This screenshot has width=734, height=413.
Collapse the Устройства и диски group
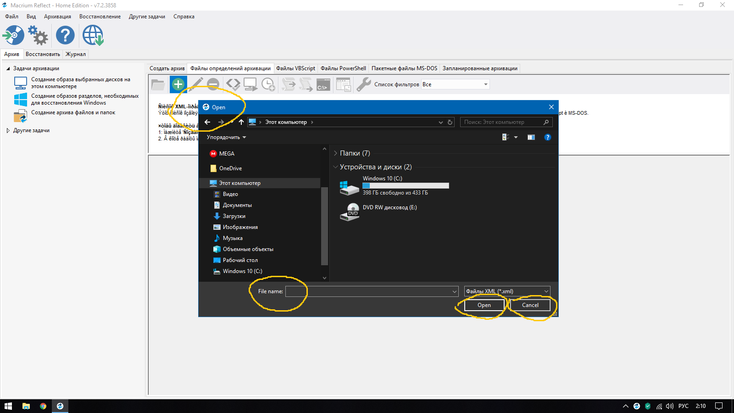click(x=335, y=167)
